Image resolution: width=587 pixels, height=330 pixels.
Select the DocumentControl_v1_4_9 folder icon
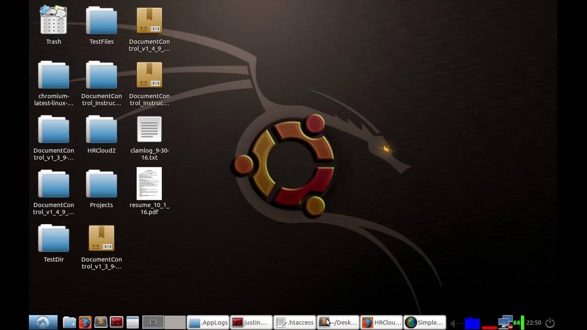54,184
